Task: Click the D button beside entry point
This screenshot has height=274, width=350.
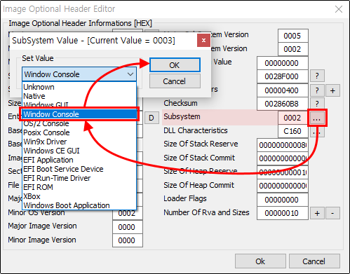Action: point(152,118)
